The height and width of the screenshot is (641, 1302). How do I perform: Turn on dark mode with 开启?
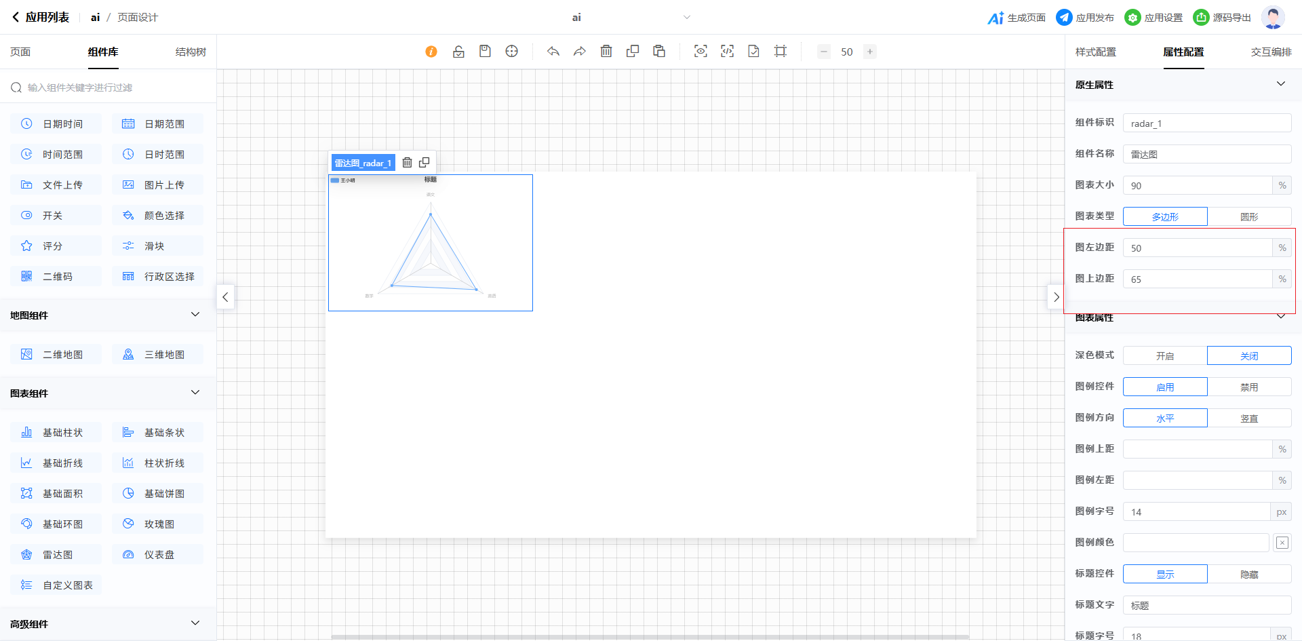pyautogui.click(x=1165, y=355)
